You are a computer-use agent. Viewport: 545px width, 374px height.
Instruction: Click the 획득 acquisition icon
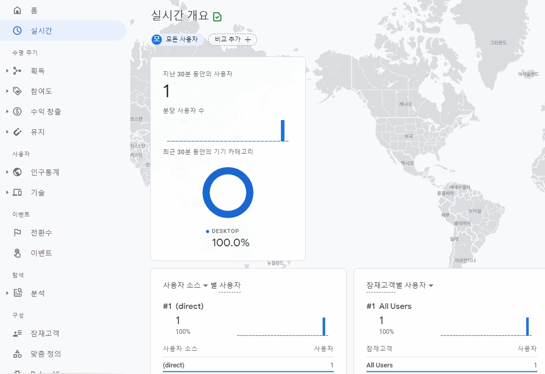coord(17,71)
